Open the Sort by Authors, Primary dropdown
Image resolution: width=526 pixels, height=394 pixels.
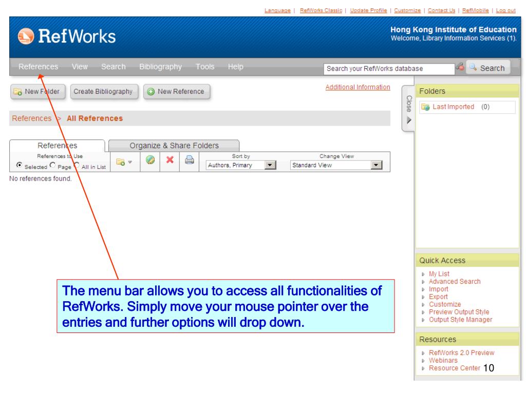pyautogui.click(x=241, y=165)
